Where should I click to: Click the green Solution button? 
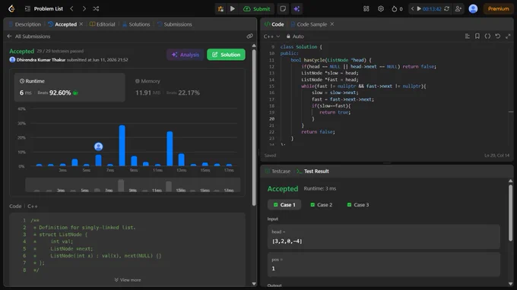point(227,55)
